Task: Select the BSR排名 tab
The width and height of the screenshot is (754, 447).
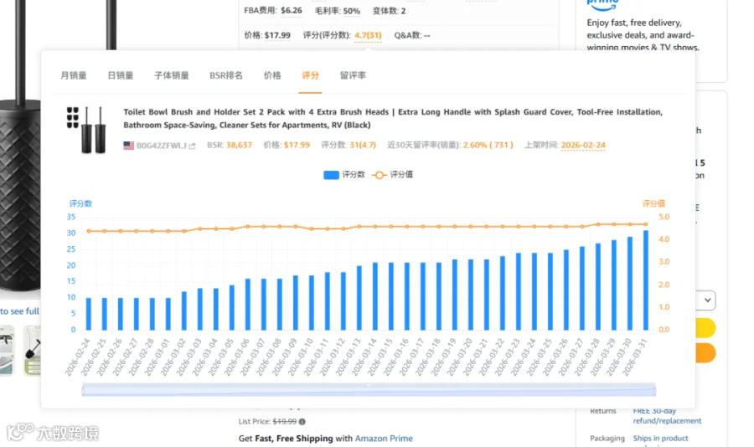Action: tap(226, 75)
